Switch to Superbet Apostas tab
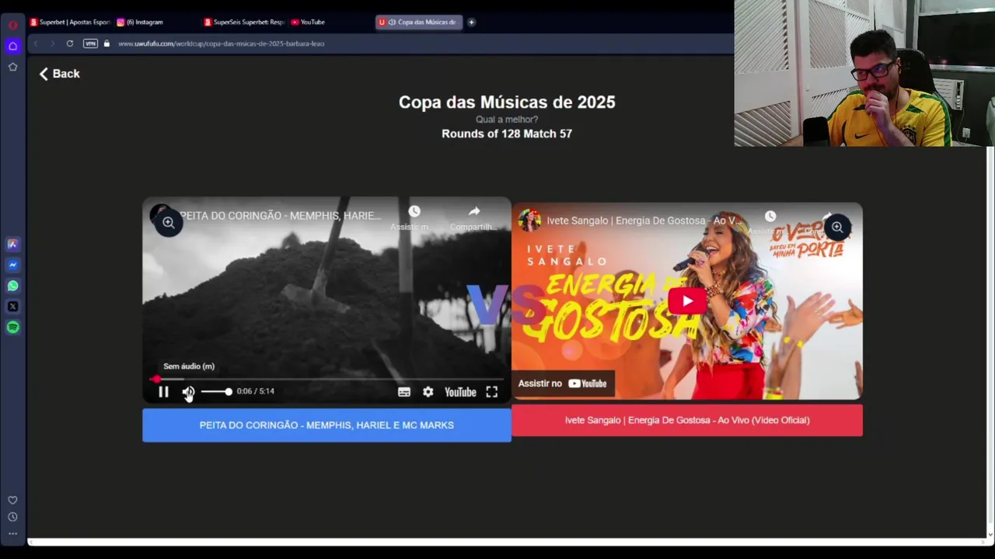 (70, 22)
